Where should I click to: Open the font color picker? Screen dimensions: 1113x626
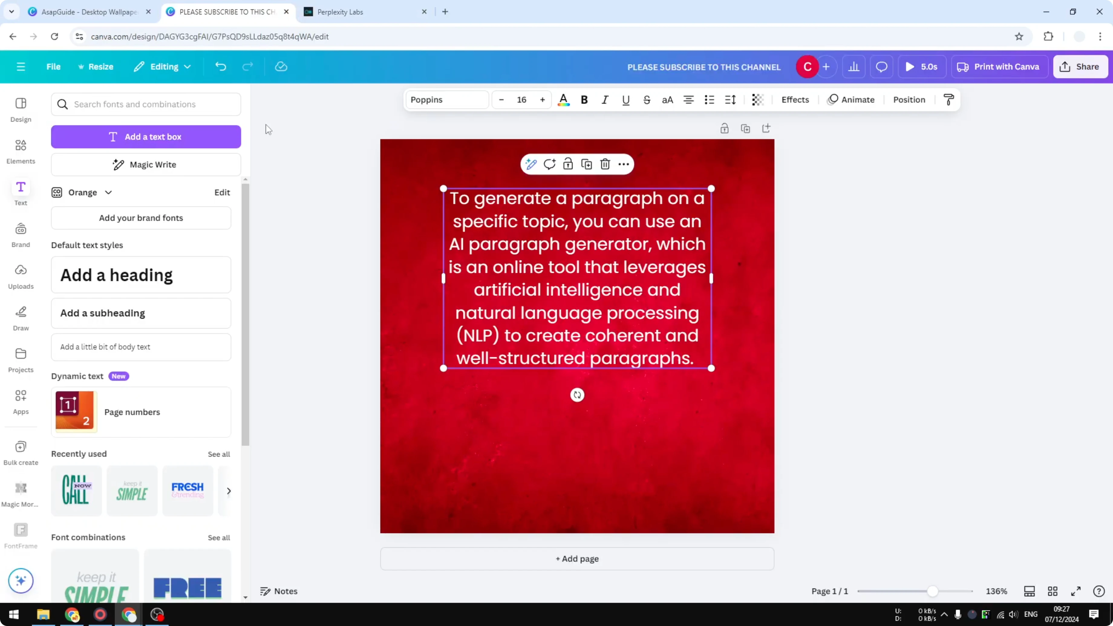[x=563, y=100]
